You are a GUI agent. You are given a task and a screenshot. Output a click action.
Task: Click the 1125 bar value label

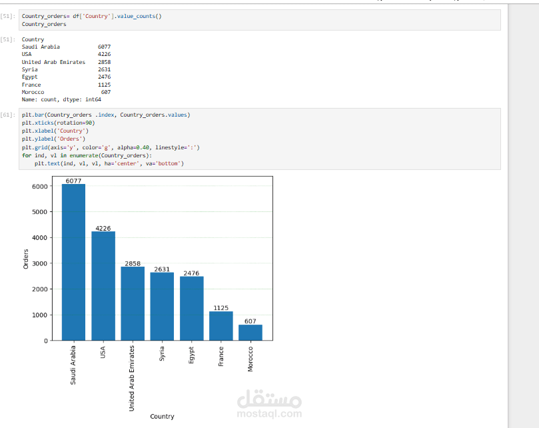221,308
